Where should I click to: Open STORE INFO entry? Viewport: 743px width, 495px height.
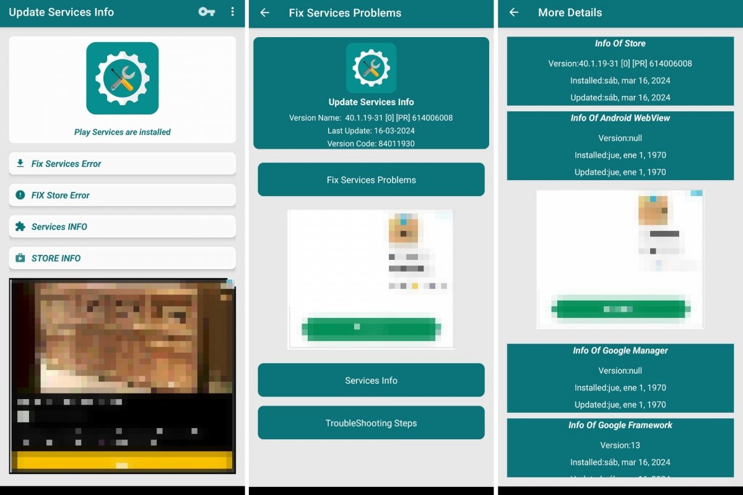pos(123,258)
